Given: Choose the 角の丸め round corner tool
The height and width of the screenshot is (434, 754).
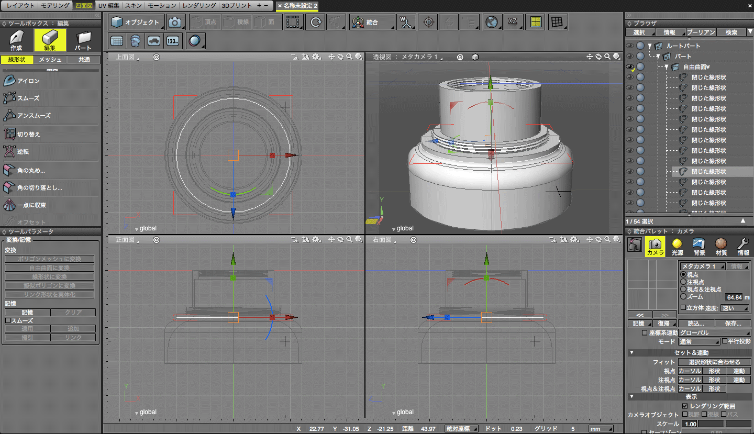Looking at the screenshot, I should tap(31, 171).
